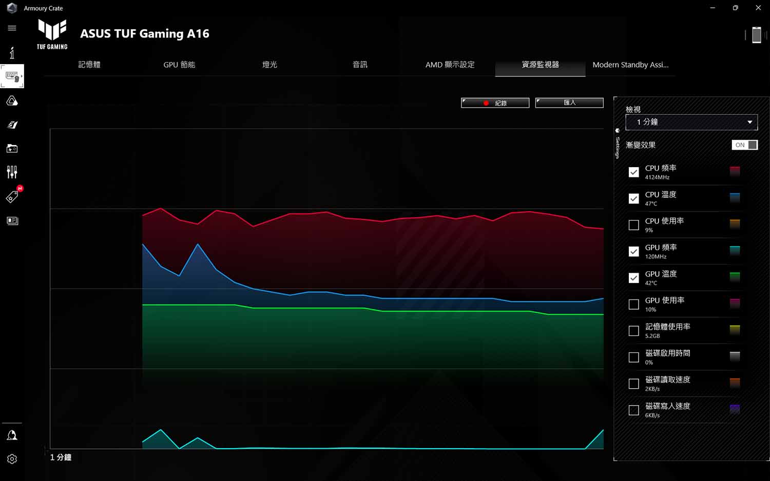
Task: Click the gray 磁碟啟用時間 color swatch
Action: [735, 356]
